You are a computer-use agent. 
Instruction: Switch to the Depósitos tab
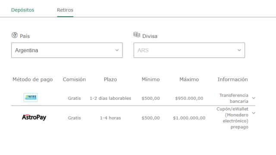[x=23, y=10]
